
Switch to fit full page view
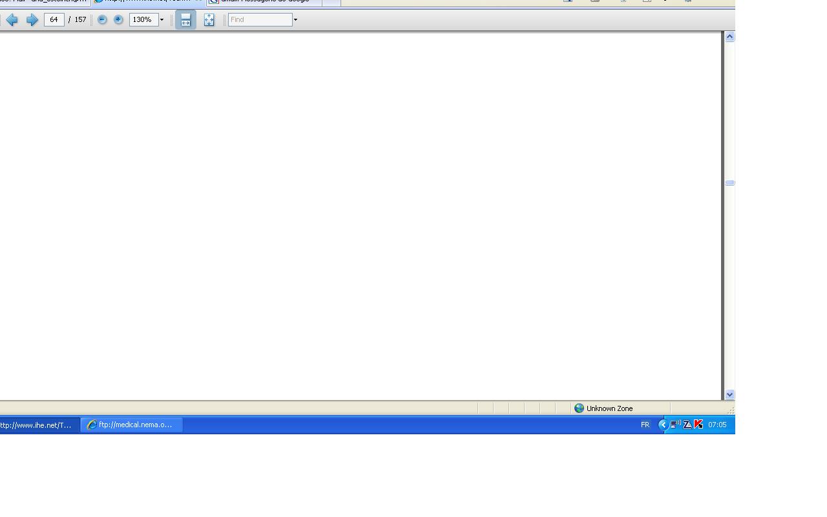tap(209, 20)
